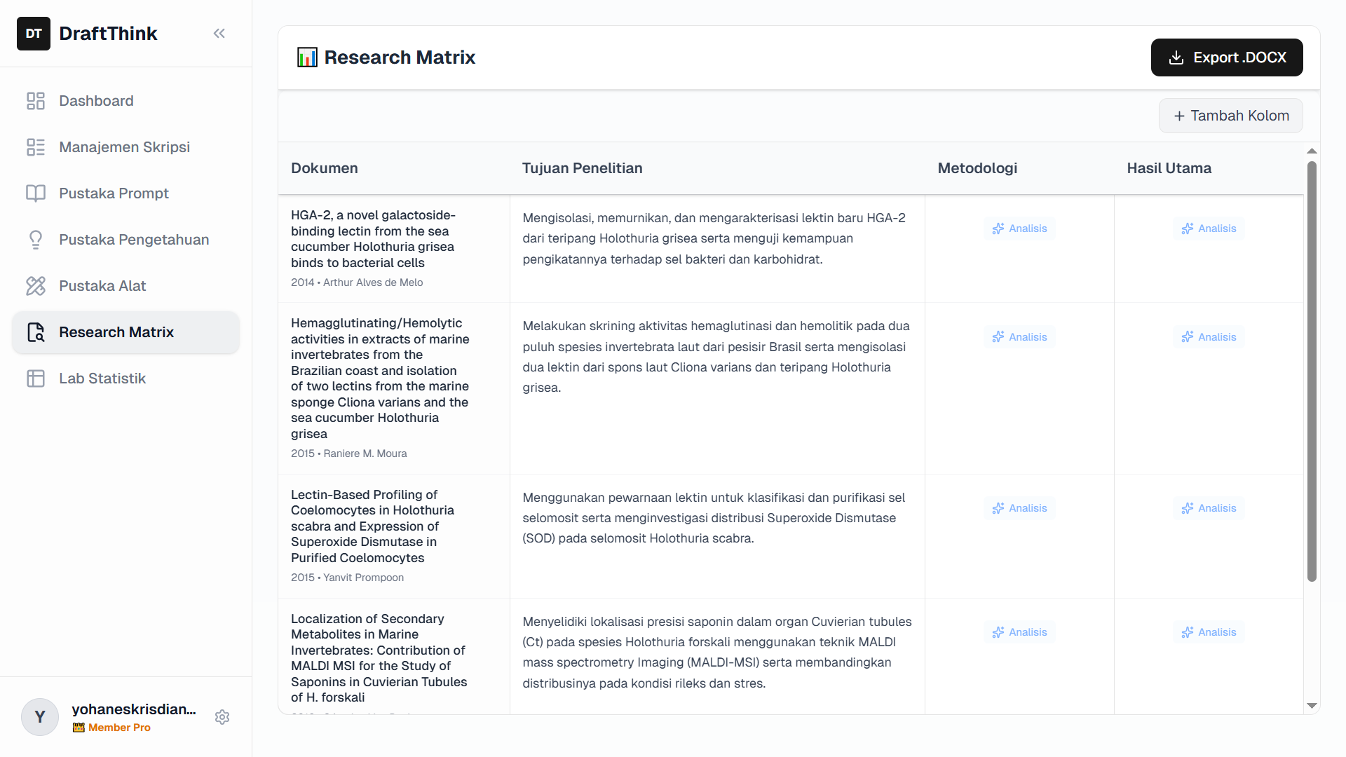Open Pustaka Pengetahuan lightbulb icon

(36, 240)
